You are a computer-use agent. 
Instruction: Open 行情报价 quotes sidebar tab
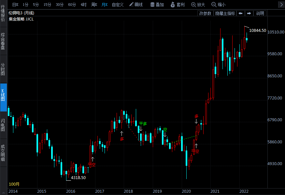tap(3, 13)
